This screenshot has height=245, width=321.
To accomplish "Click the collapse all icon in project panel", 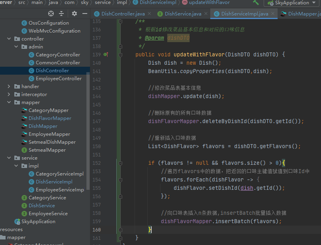I will pos(61,14).
